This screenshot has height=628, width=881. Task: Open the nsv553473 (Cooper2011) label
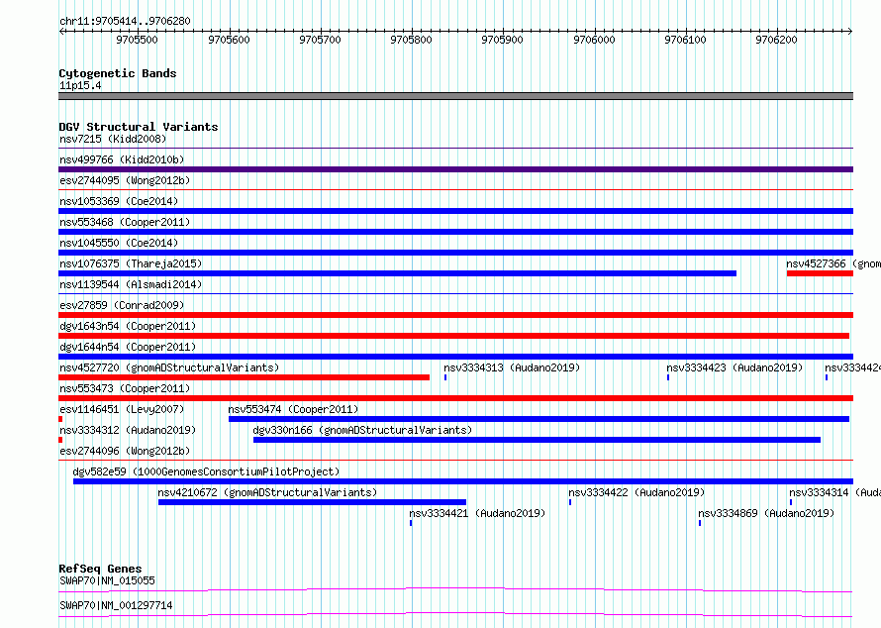tap(125, 388)
